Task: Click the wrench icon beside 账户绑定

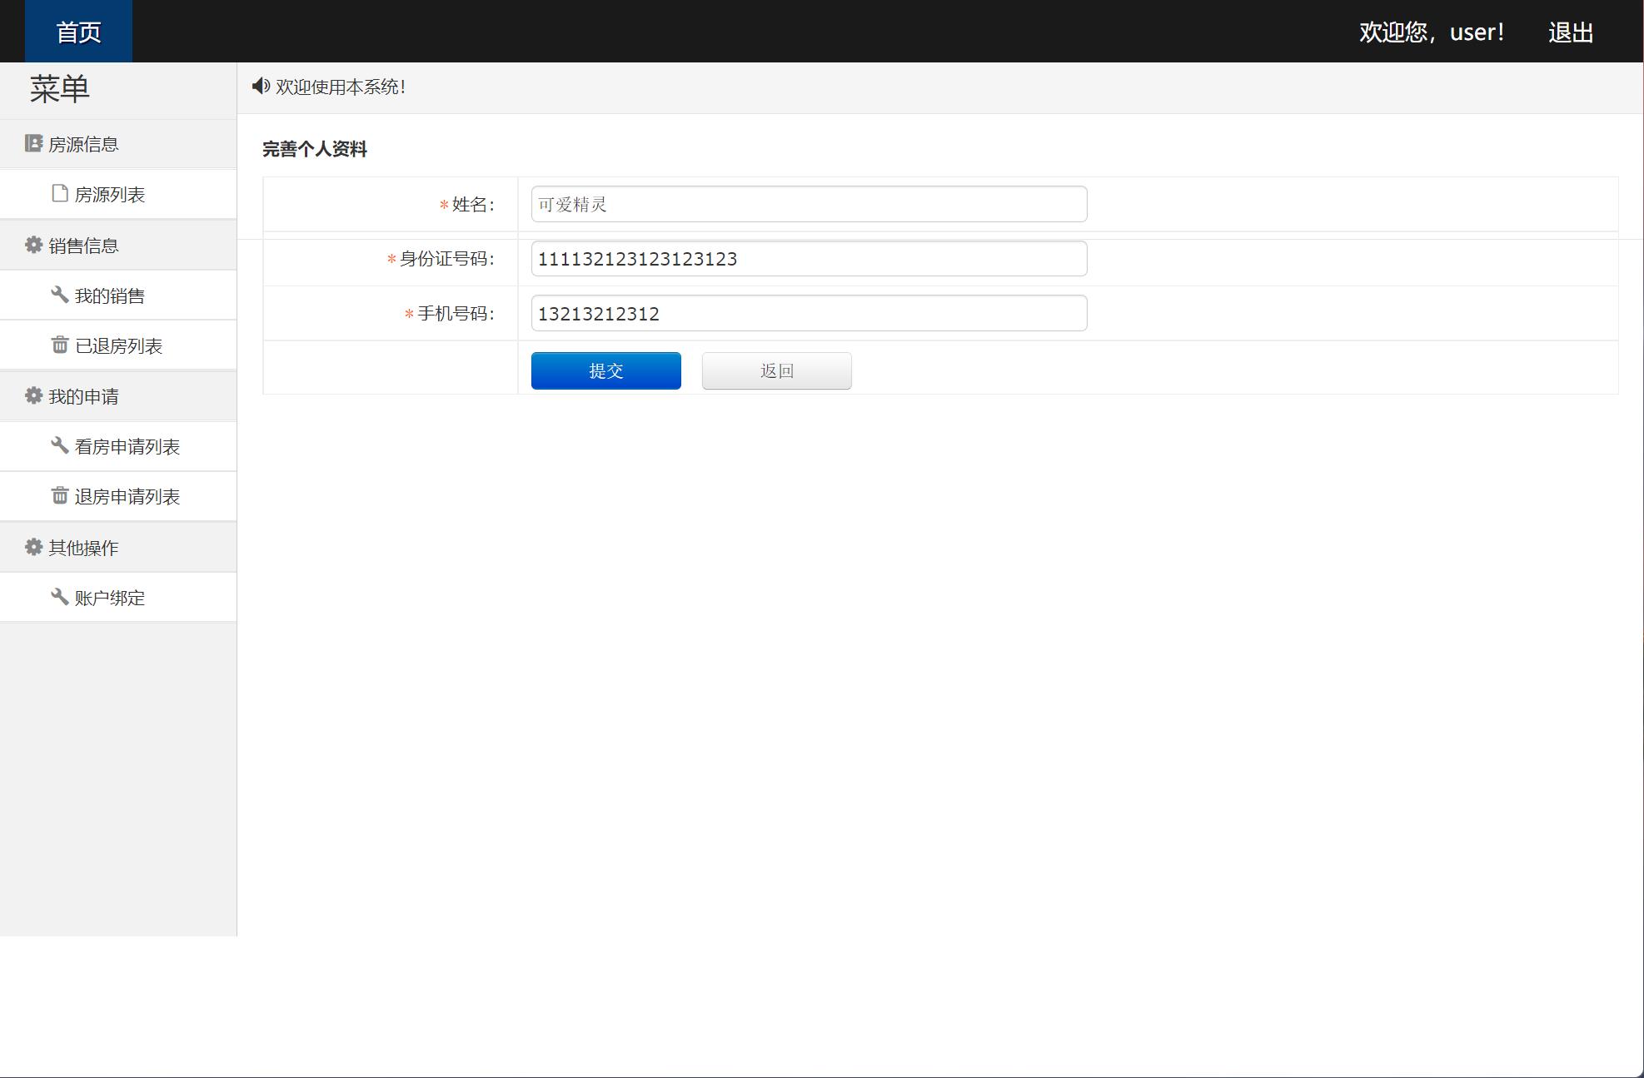Action: 60,597
